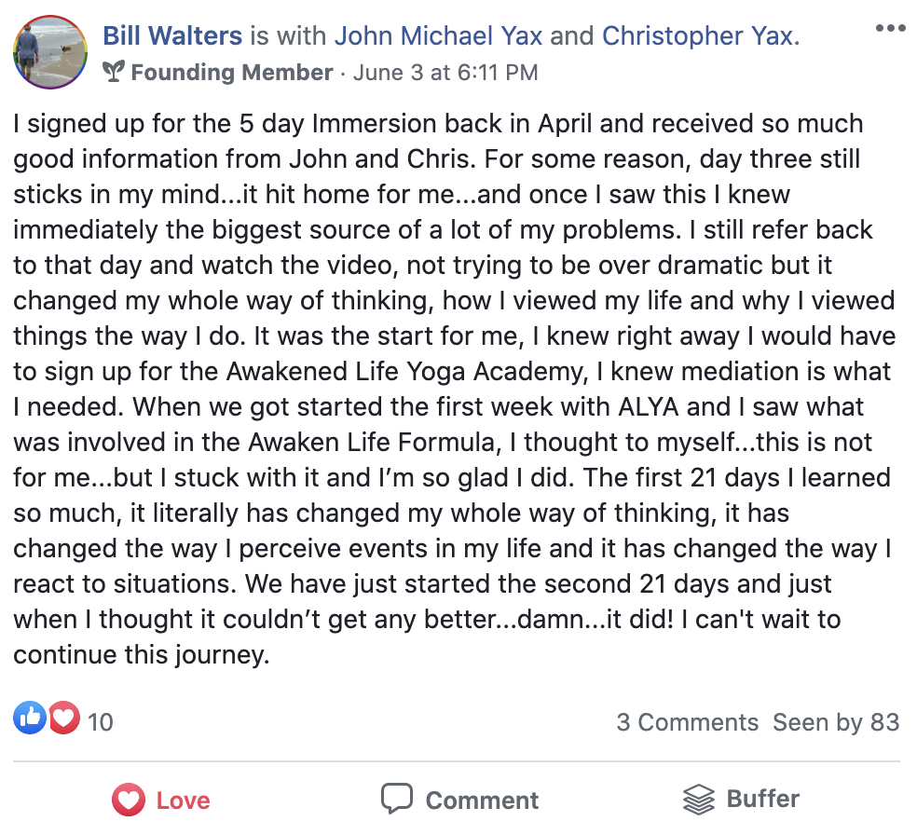Click the post body text paragraph
917x835 pixels.
(454, 389)
